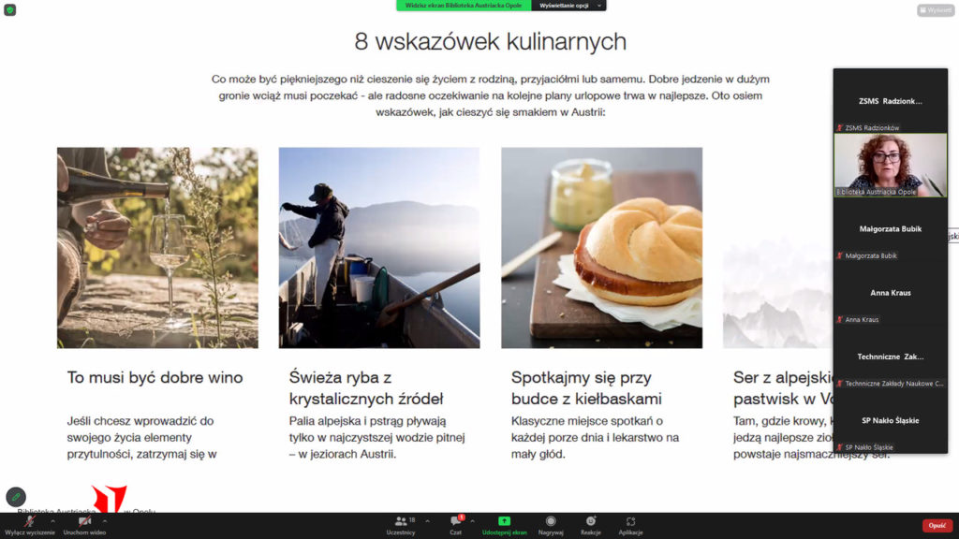
Task: Click the green encryption shield icon
Action: tap(9, 9)
